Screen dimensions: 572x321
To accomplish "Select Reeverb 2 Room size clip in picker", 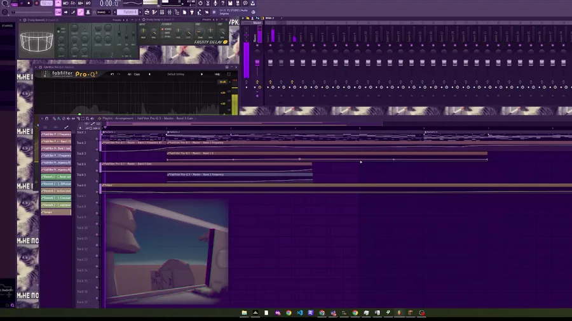I will [56, 176].
